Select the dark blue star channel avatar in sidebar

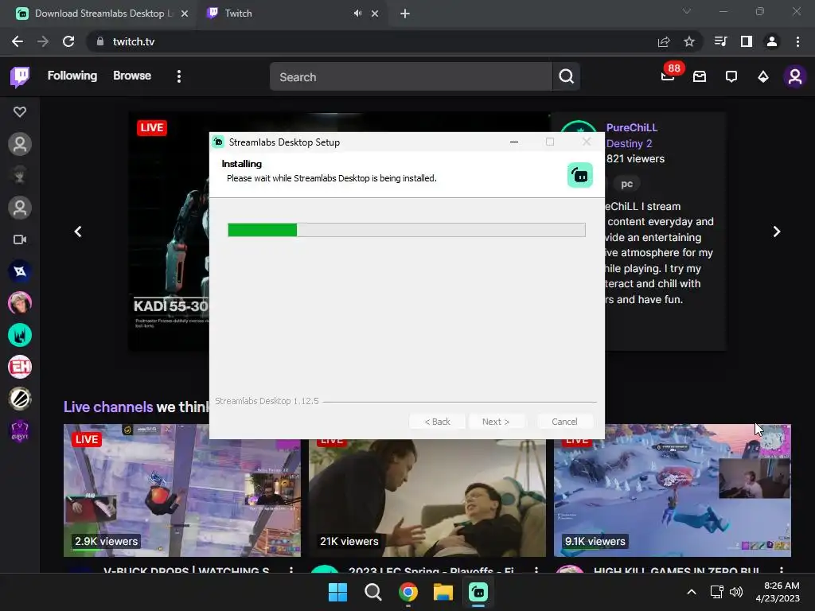(x=20, y=271)
